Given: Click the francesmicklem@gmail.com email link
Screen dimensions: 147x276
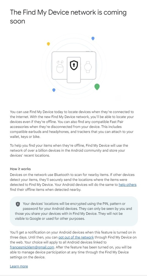Looking at the screenshot, I should 32,247.
